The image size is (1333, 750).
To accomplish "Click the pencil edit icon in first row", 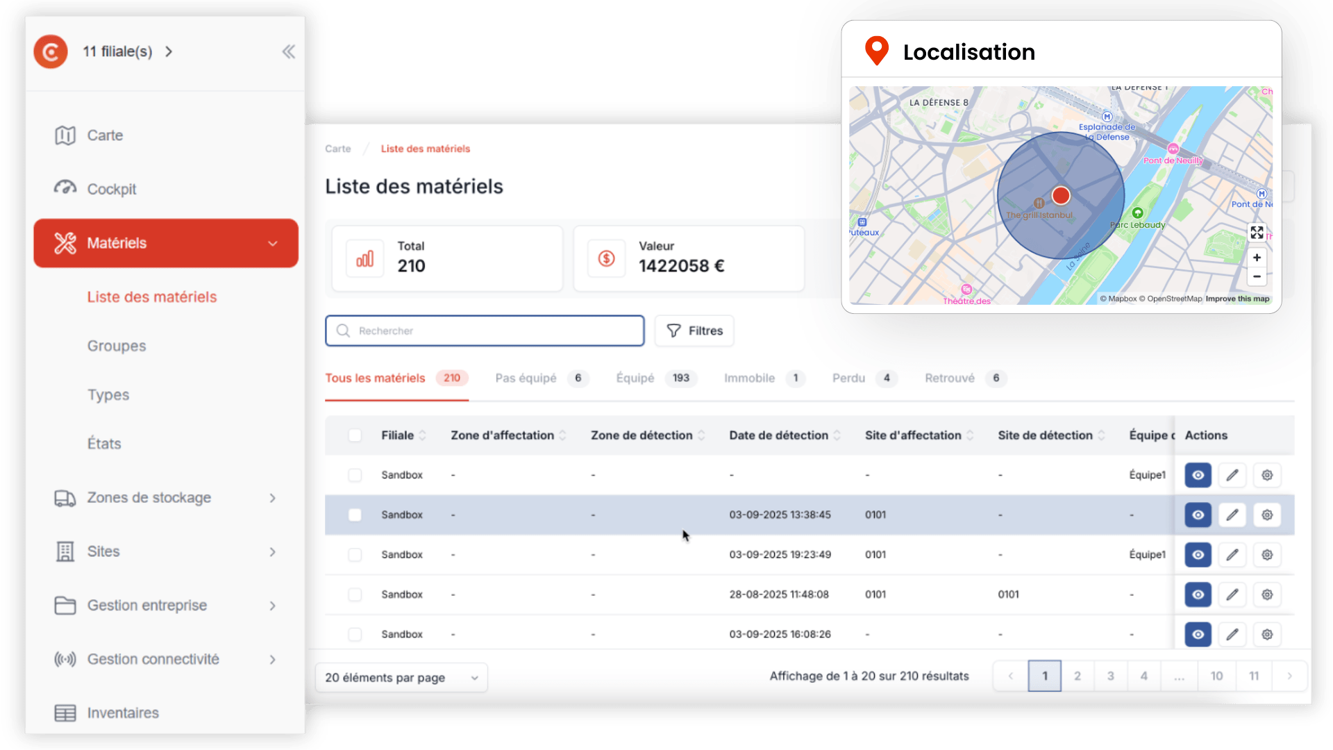I will pos(1232,475).
